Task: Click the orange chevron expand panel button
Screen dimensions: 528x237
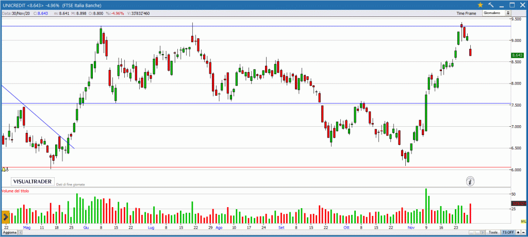Action: tap(6, 217)
